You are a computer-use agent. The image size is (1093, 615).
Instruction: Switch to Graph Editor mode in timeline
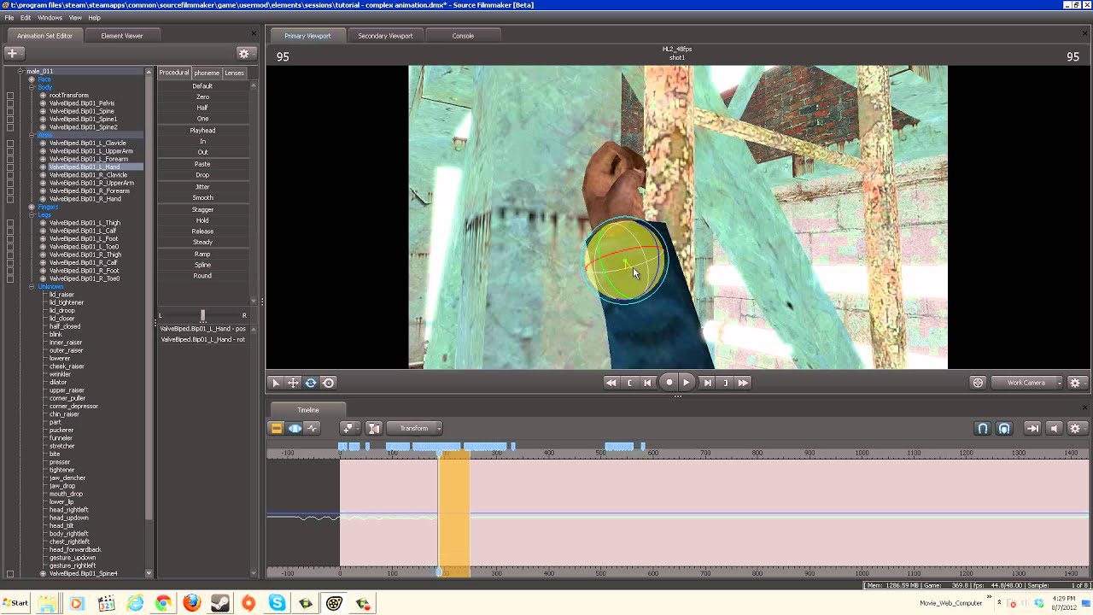coord(313,428)
